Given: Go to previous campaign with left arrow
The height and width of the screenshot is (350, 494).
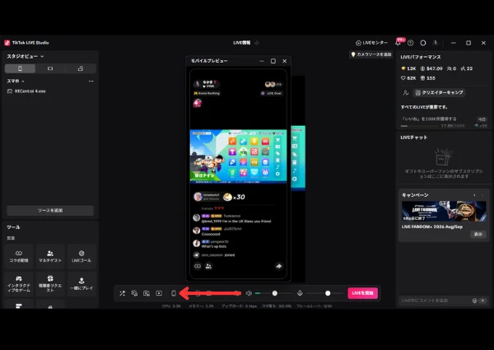Looking at the screenshot, I should click(474, 195).
